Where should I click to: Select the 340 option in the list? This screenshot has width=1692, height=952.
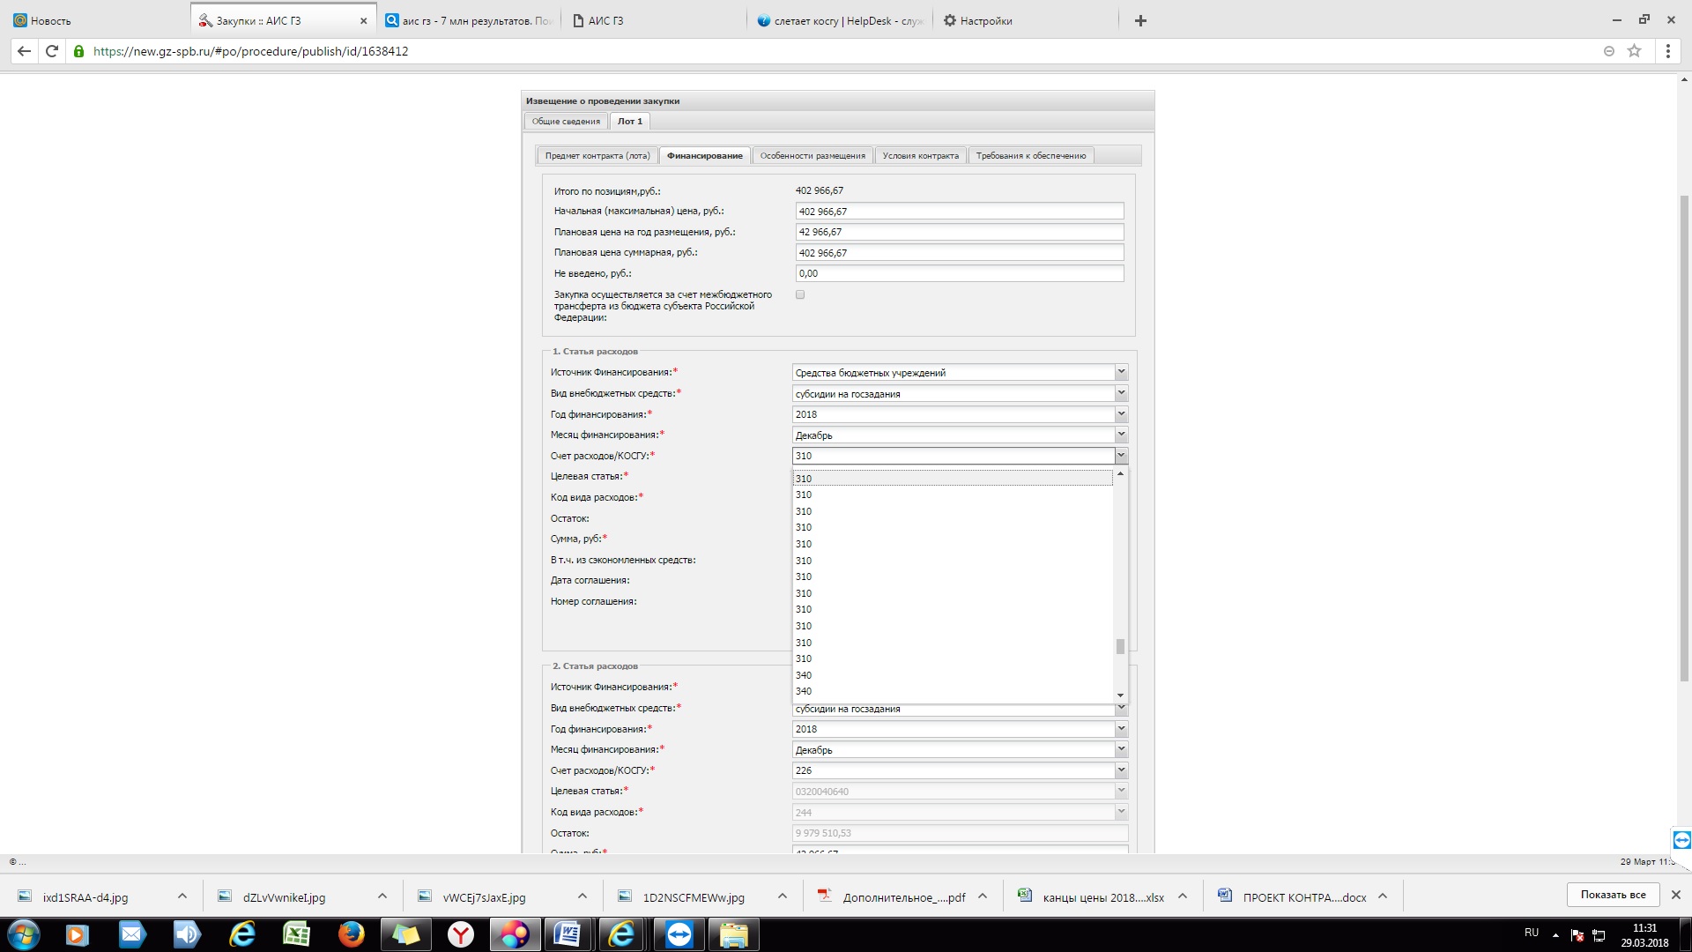[x=804, y=675]
